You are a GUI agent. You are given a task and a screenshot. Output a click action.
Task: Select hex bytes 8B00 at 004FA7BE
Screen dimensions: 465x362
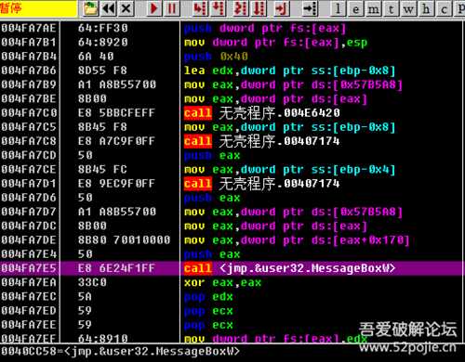92,99
